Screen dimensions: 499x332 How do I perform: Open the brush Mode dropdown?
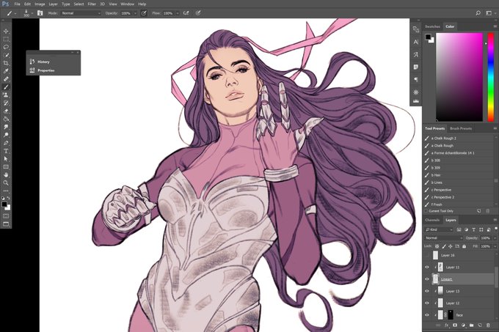[x=81, y=13]
